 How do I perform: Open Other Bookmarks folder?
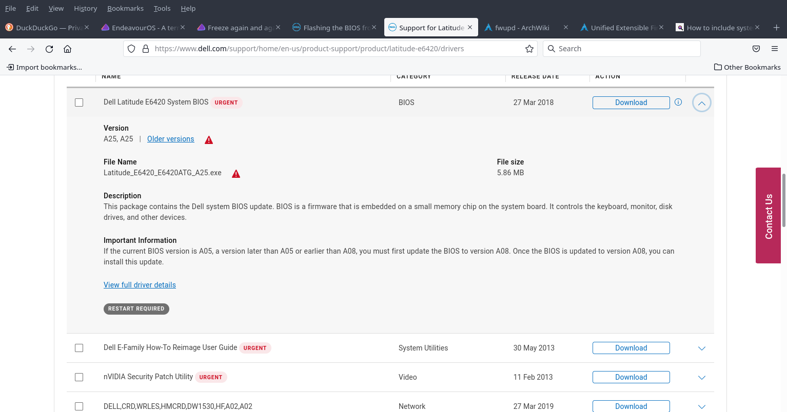pyautogui.click(x=747, y=67)
